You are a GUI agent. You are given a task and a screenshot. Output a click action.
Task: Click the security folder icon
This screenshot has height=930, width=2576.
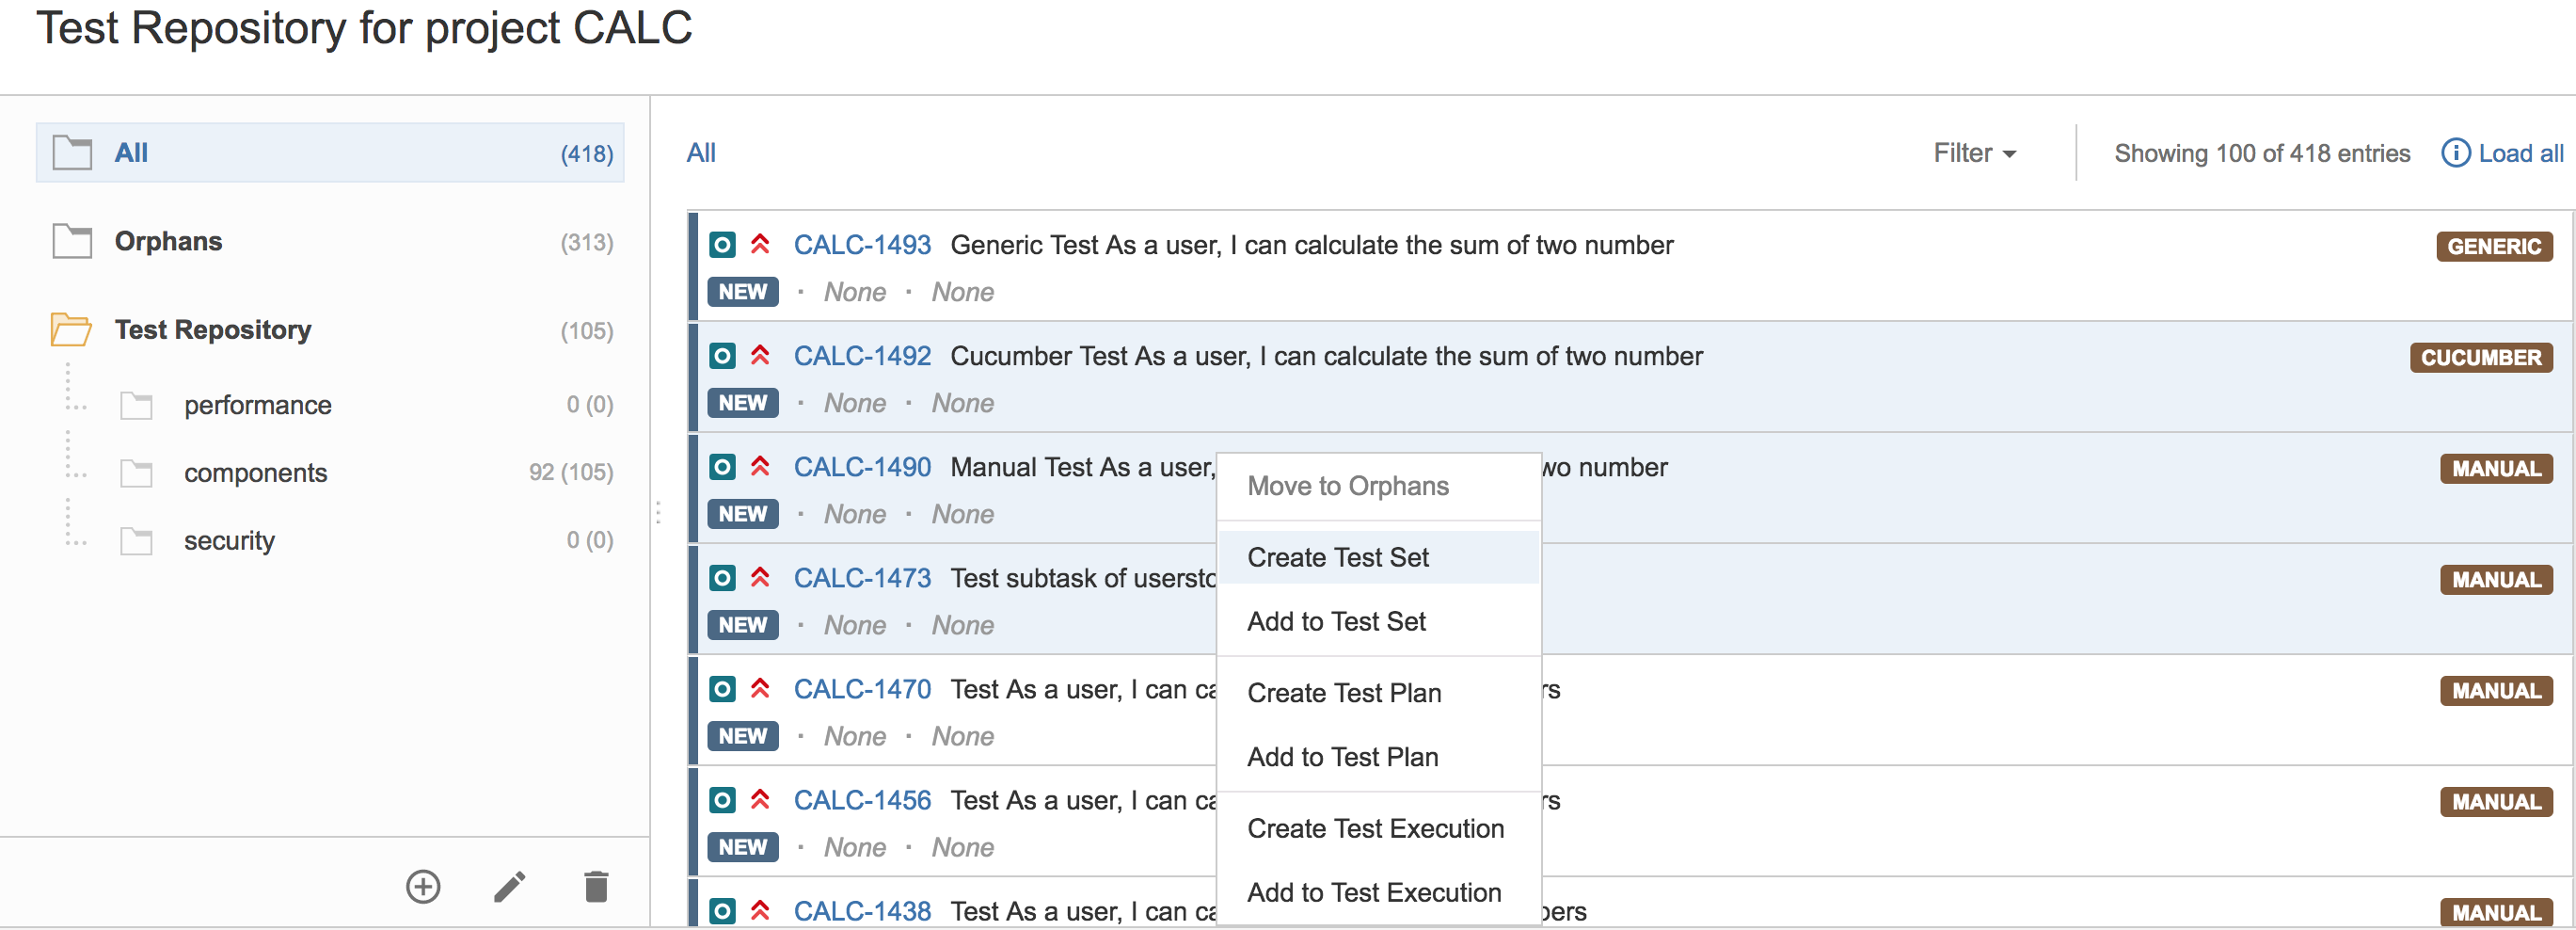click(136, 541)
